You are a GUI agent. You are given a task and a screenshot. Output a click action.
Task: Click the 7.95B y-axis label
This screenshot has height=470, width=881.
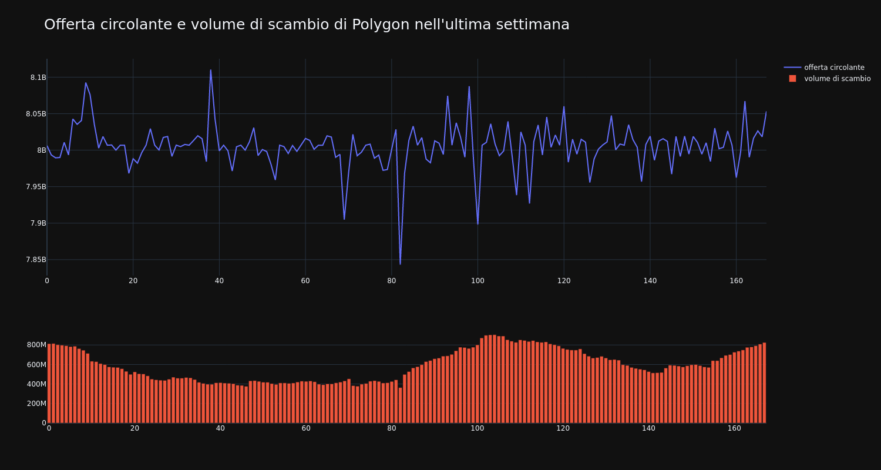(x=36, y=187)
